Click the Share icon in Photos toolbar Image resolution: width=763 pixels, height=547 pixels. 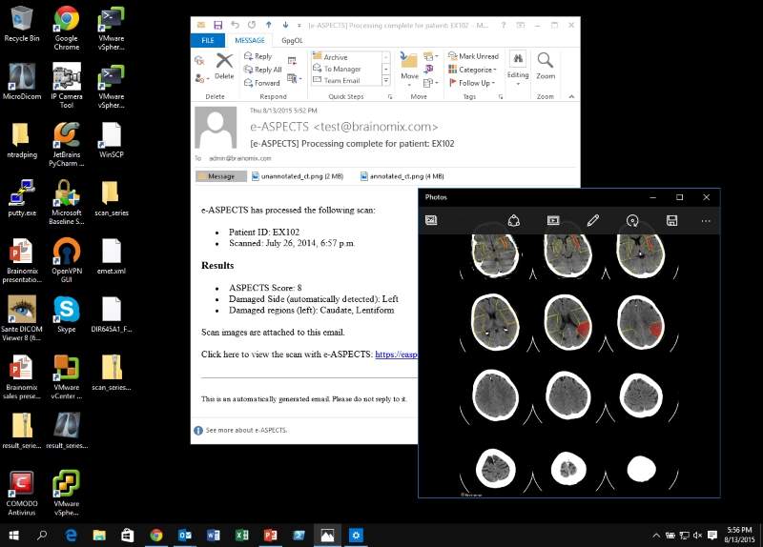click(513, 220)
